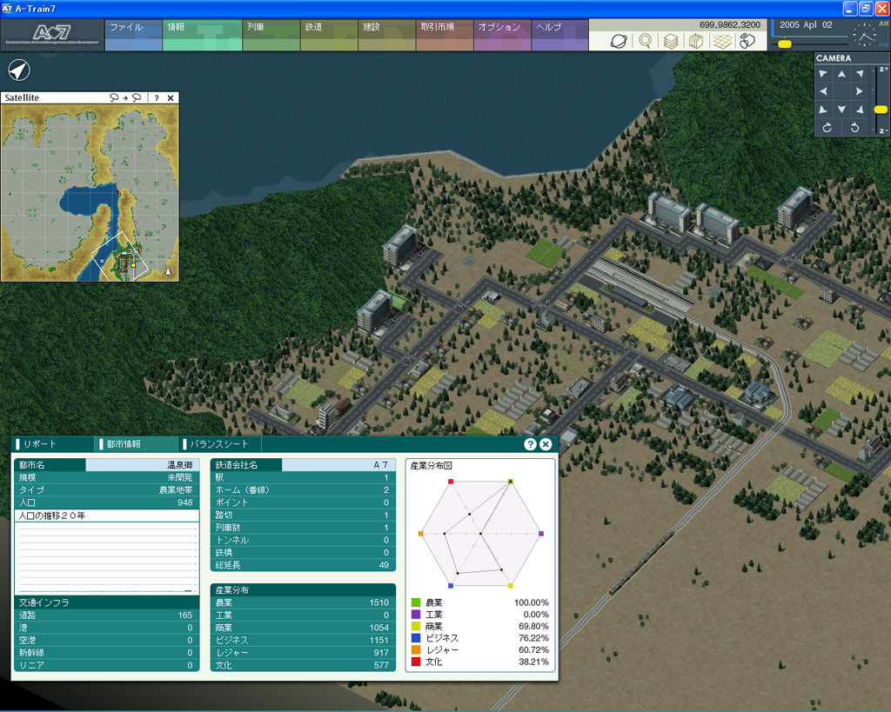Image resolution: width=891 pixels, height=712 pixels.
Task: Move camera up with the up arrow
Action: tap(841, 74)
